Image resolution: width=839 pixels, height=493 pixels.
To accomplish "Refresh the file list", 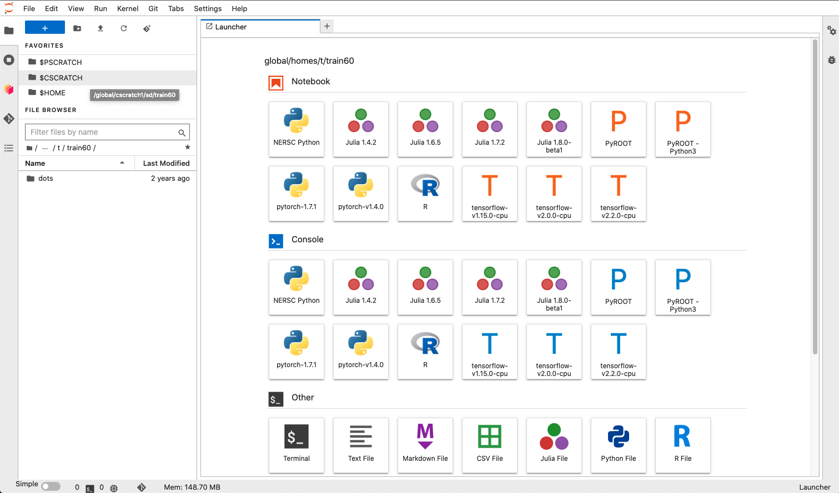I will (x=124, y=28).
